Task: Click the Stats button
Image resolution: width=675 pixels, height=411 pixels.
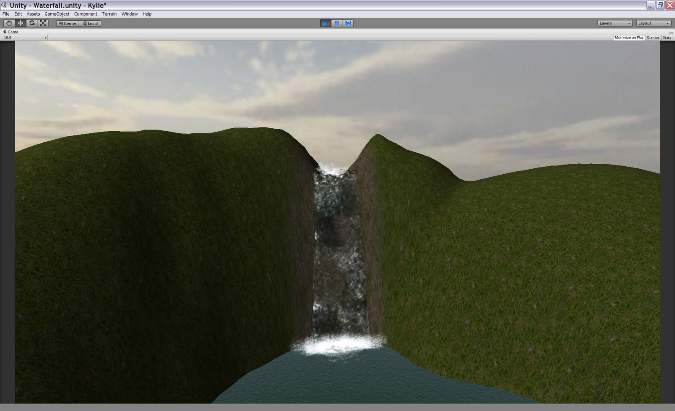Action: coord(667,37)
